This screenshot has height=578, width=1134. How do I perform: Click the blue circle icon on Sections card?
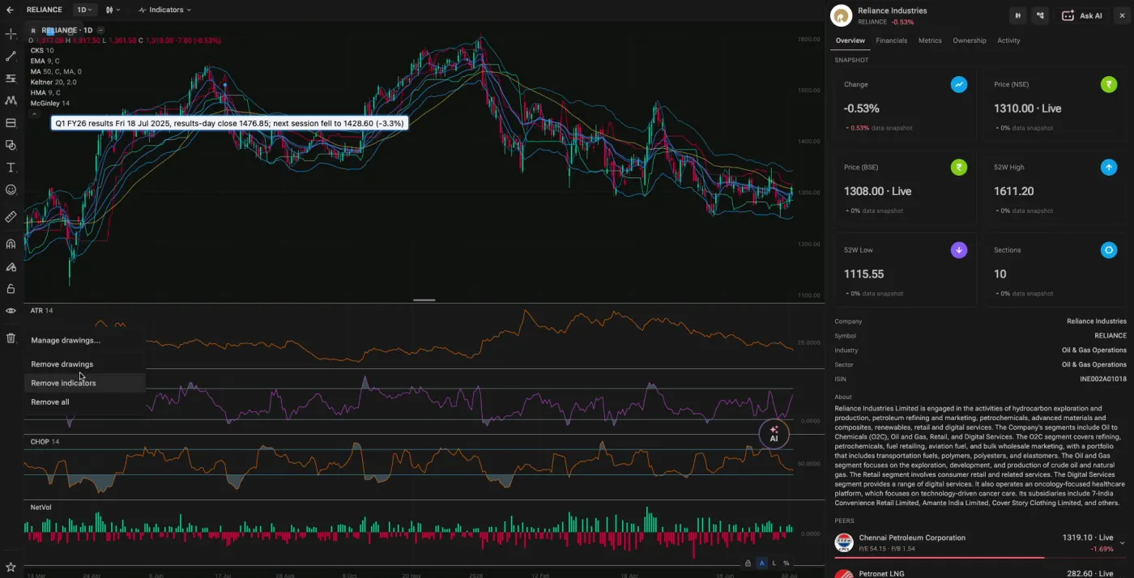(x=1109, y=250)
